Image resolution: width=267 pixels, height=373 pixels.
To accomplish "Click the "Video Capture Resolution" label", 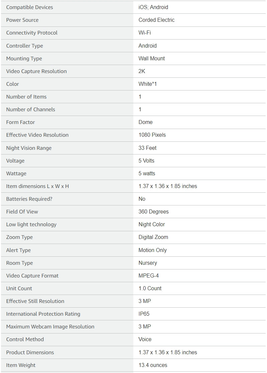I will tap(36, 71).
